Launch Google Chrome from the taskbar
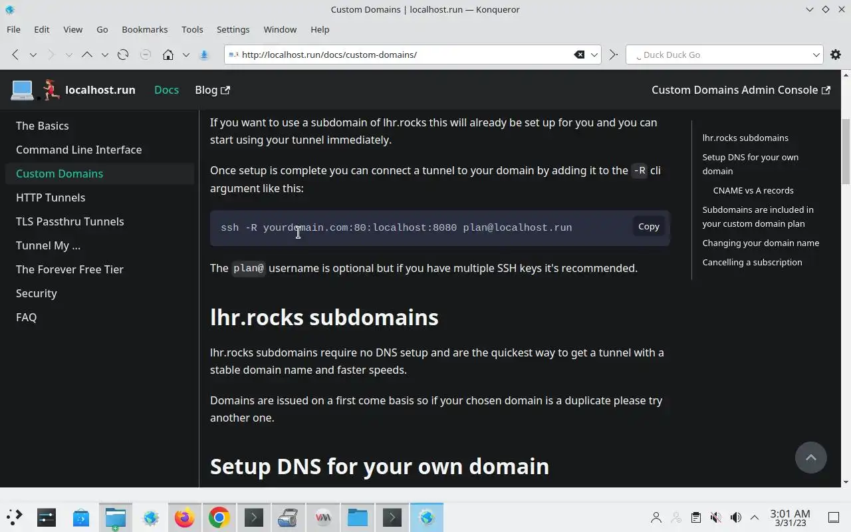This screenshot has width=851, height=532. coord(219,517)
